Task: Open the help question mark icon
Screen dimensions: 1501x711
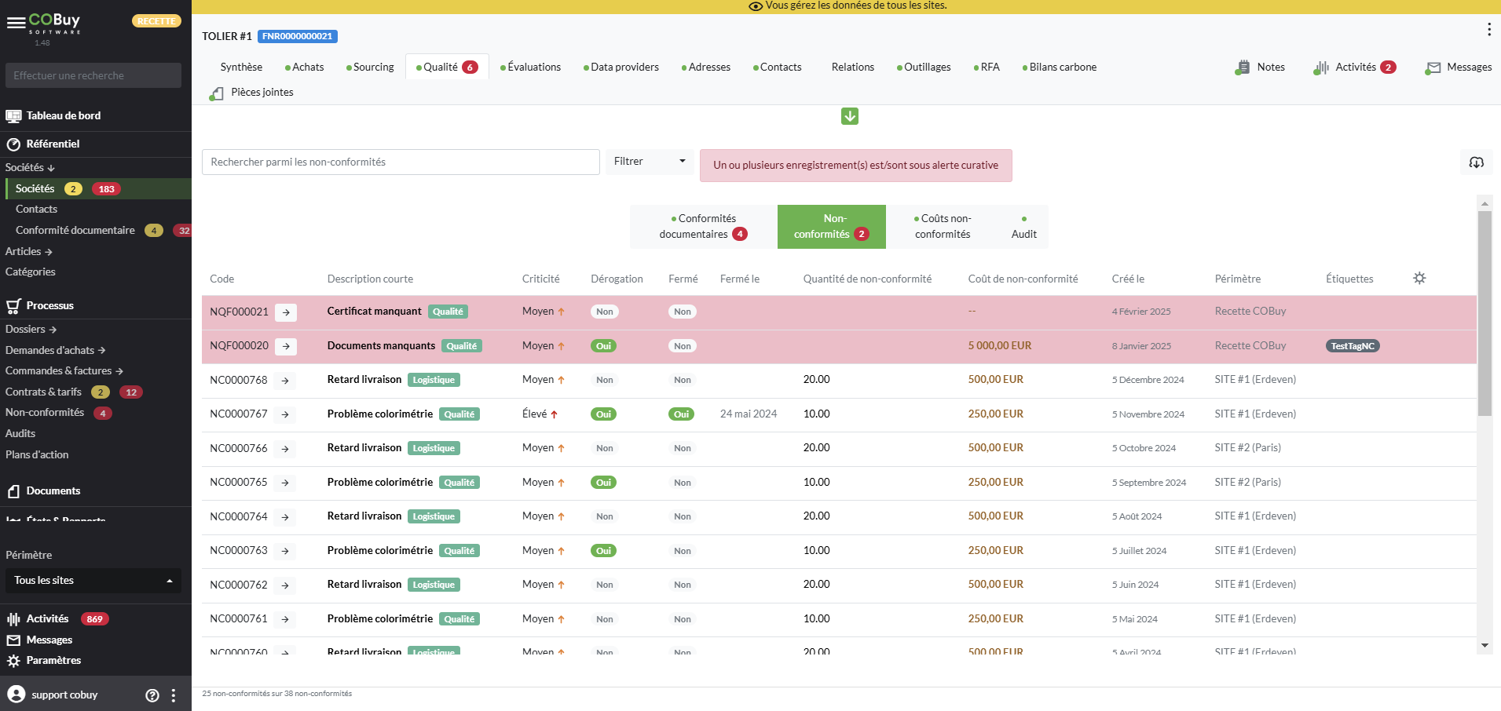Action: point(152,695)
